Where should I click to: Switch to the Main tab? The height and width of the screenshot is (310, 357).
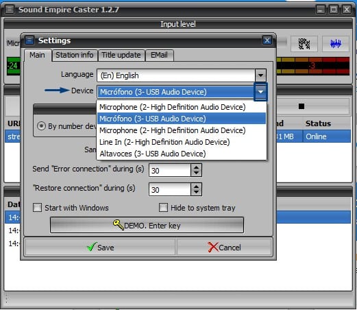pos(38,55)
